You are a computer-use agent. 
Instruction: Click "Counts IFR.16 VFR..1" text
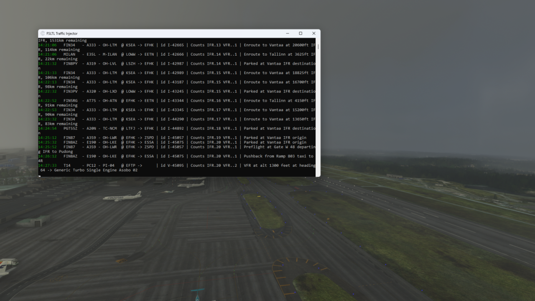(214, 101)
